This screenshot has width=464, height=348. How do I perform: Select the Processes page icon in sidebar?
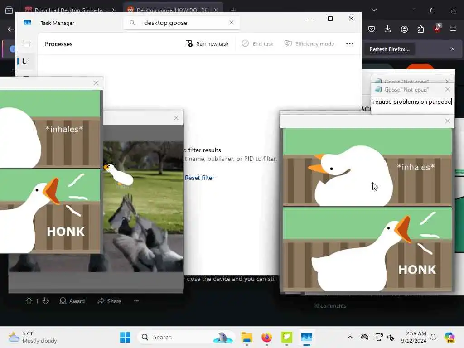26,61
